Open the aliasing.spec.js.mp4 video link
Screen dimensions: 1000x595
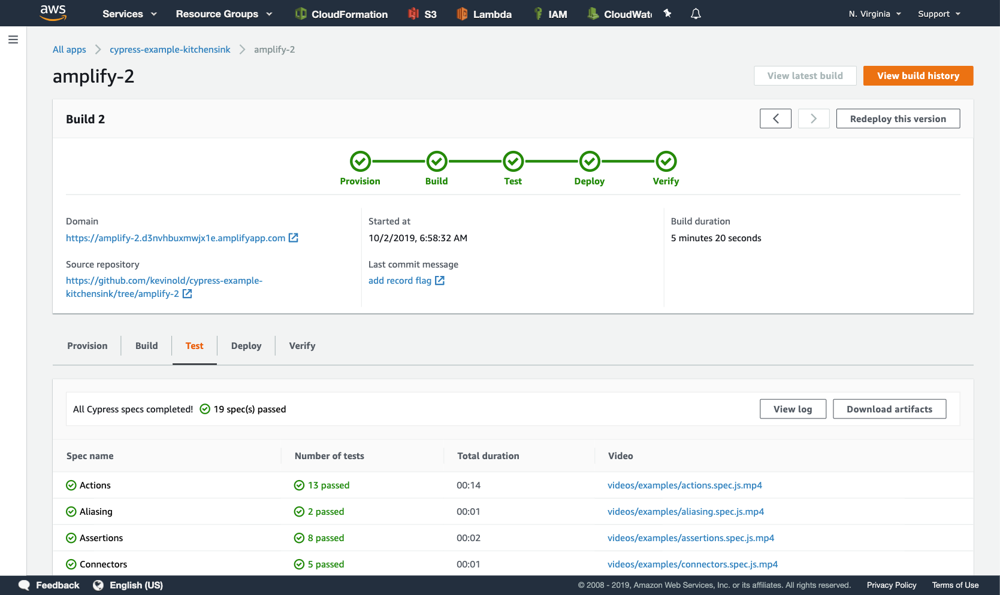point(686,512)
